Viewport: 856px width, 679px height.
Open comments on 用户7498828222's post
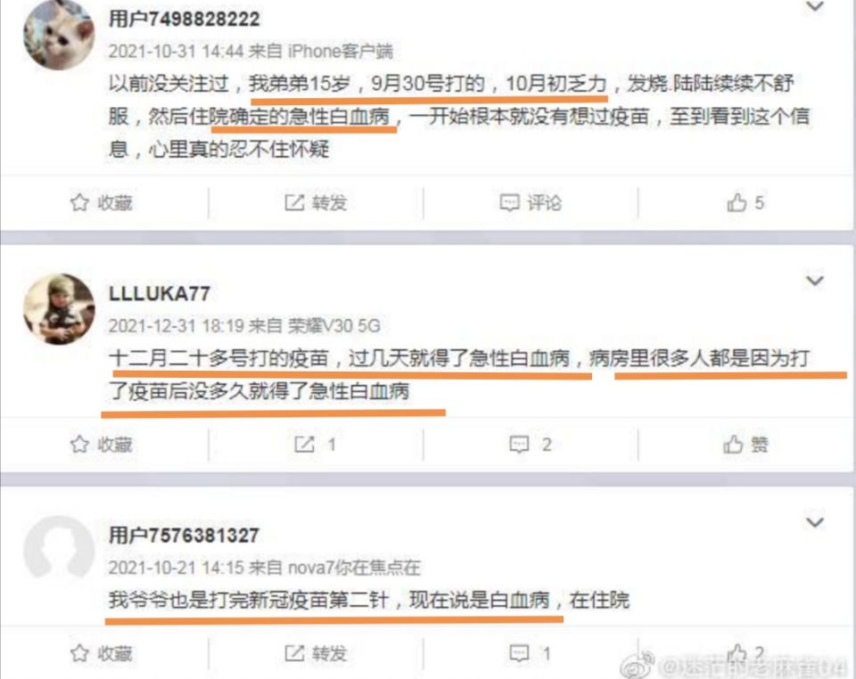(x=531, y=203)
